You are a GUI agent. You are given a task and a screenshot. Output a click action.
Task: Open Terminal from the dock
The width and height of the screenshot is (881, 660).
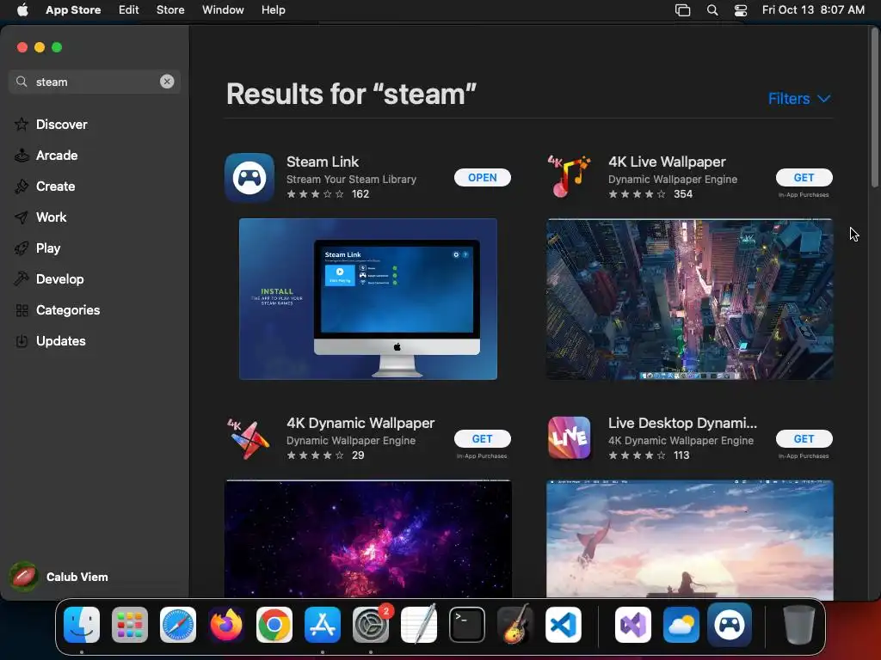[x=467, y=625]
